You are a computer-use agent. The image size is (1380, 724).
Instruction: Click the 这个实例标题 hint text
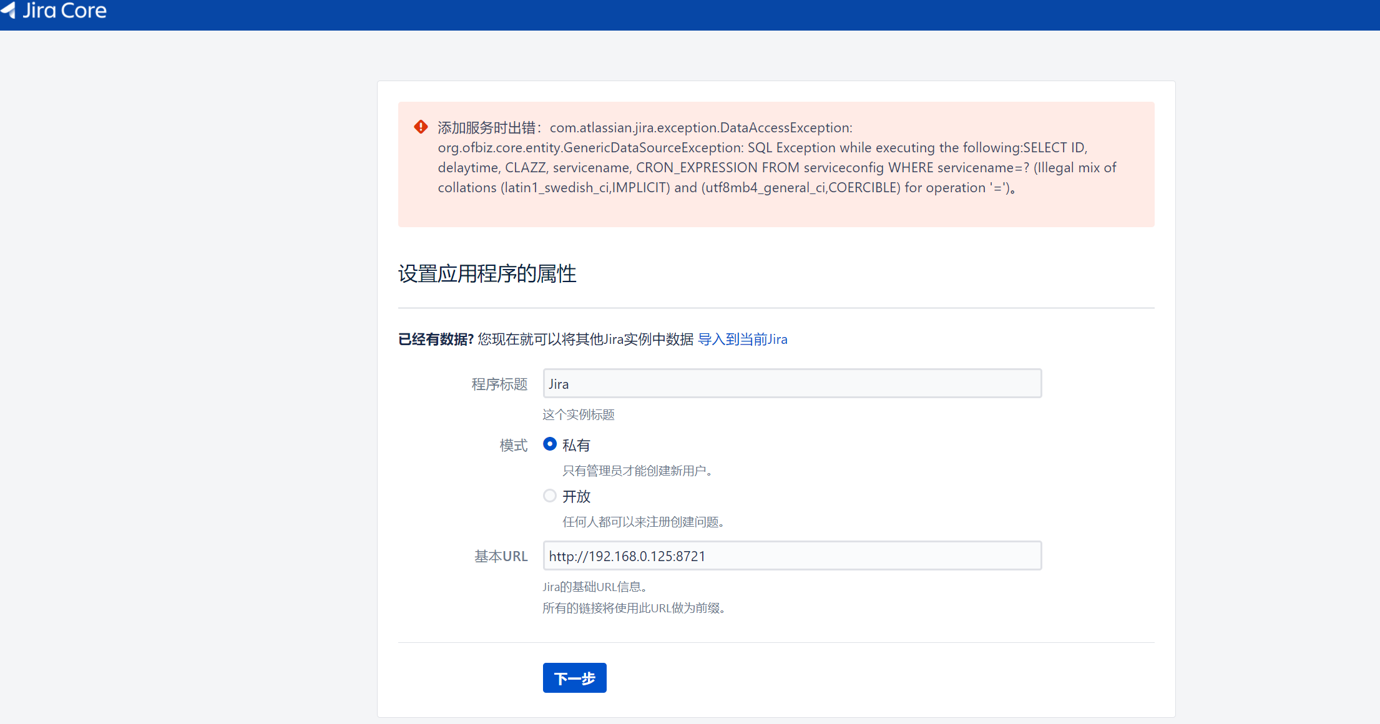coord(579,414)
